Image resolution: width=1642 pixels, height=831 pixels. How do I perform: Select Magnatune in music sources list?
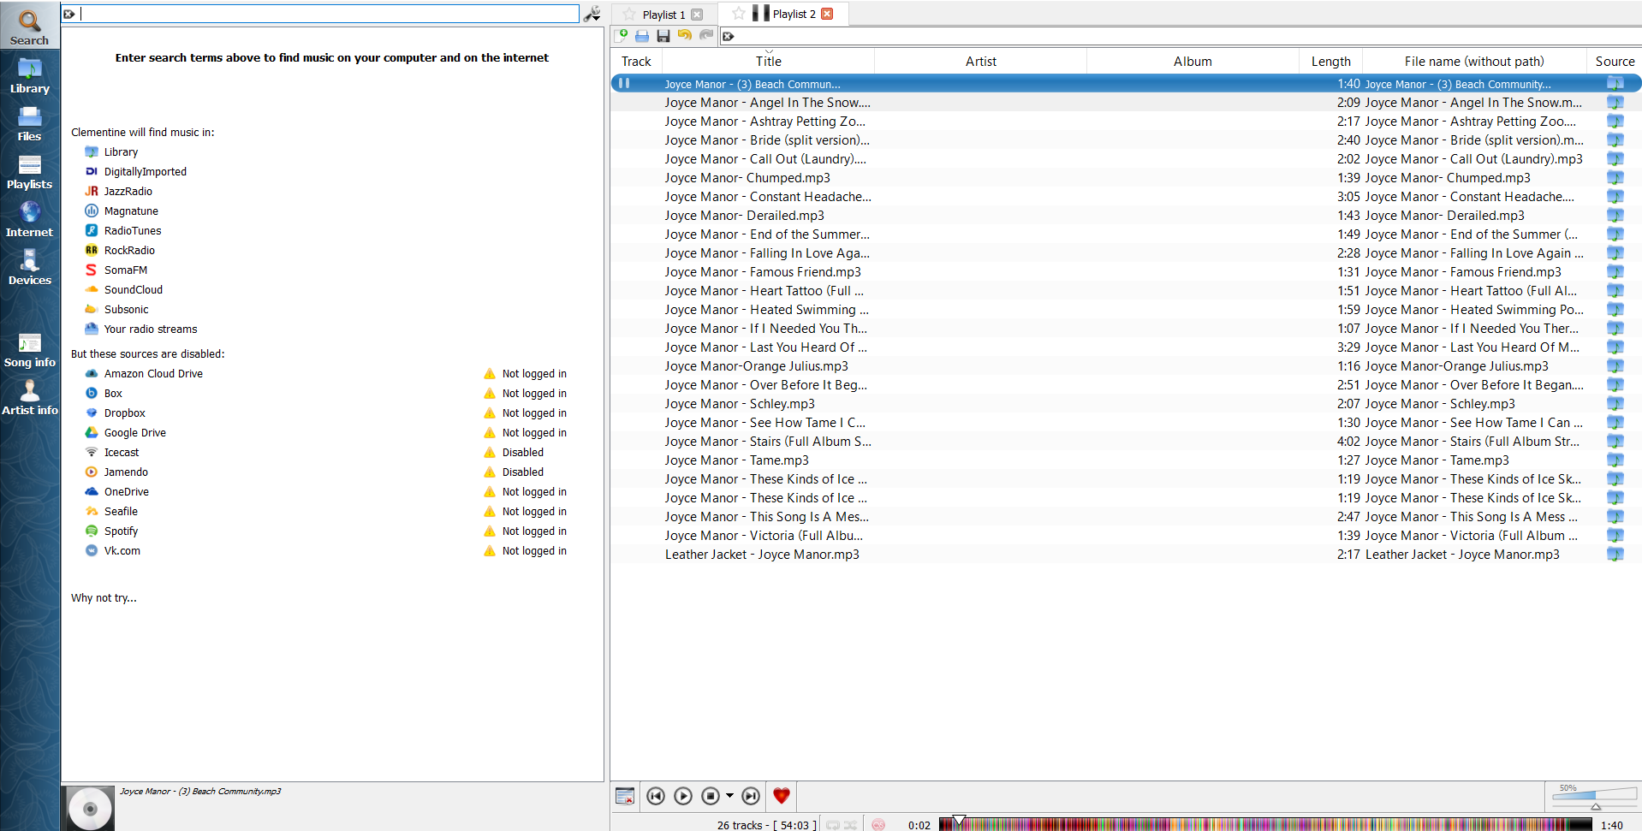click(x=131, y=211)
